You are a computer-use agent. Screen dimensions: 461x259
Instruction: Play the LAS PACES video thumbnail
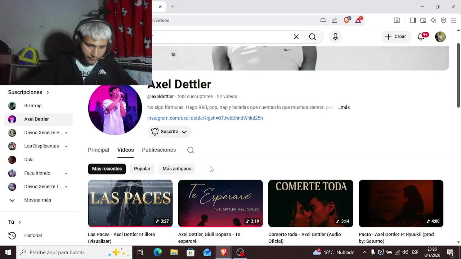pos(130,204)
